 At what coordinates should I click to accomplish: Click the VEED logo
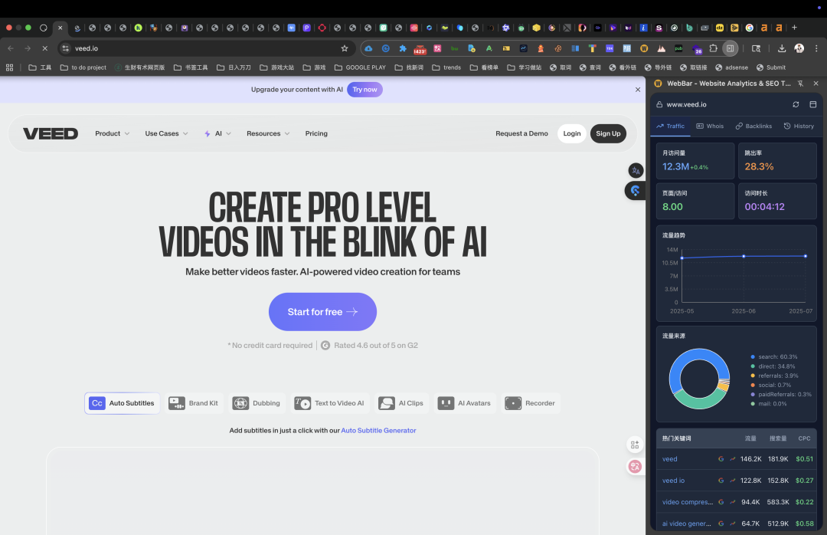[51, 133]
